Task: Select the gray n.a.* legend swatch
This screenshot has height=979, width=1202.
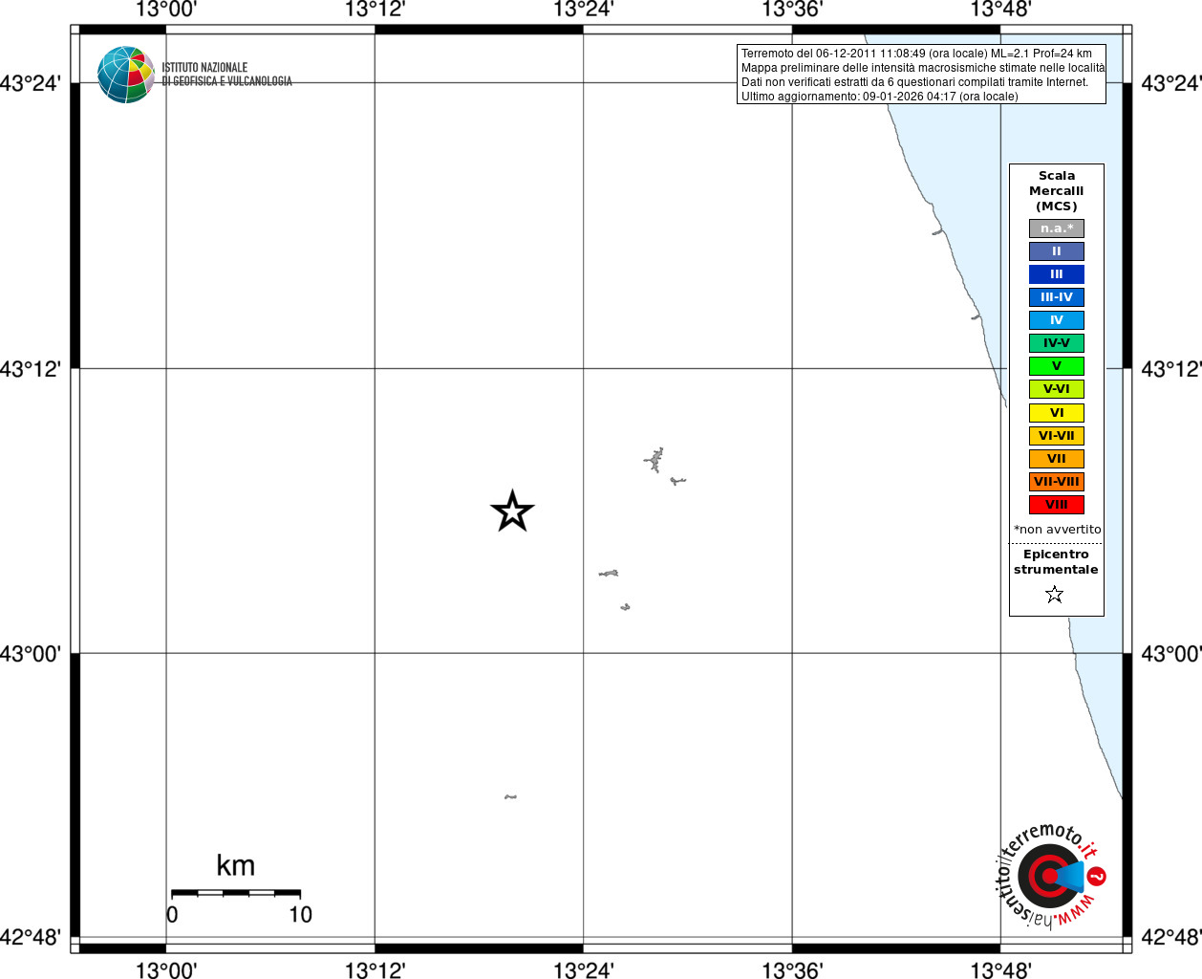Action: point(1057,228)
